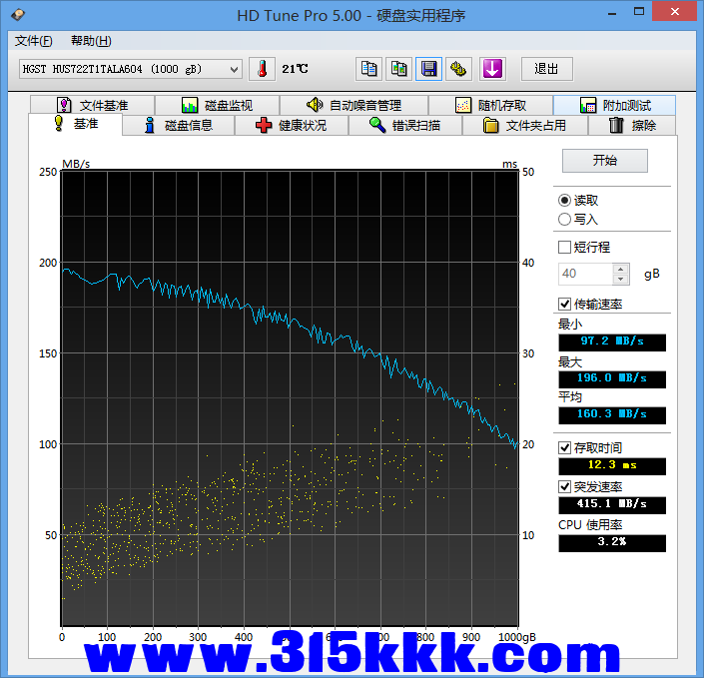This screenshot has width=704, height=678.
Task: Click the temperature thermometer icon
Action: point(262,69)
